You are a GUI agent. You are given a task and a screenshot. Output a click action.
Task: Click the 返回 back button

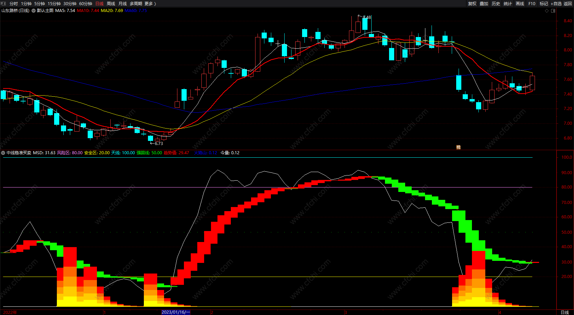(x=568, y=3)
